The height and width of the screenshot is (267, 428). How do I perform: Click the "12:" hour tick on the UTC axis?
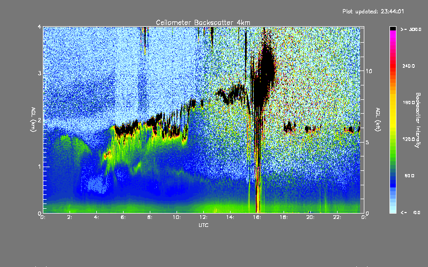[204, 217]
